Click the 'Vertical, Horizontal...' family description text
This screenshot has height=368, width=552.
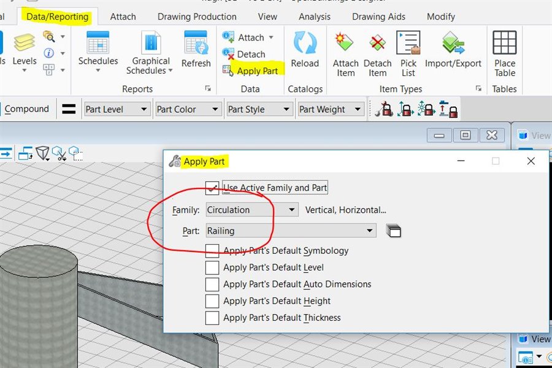(x=345, y=210)
